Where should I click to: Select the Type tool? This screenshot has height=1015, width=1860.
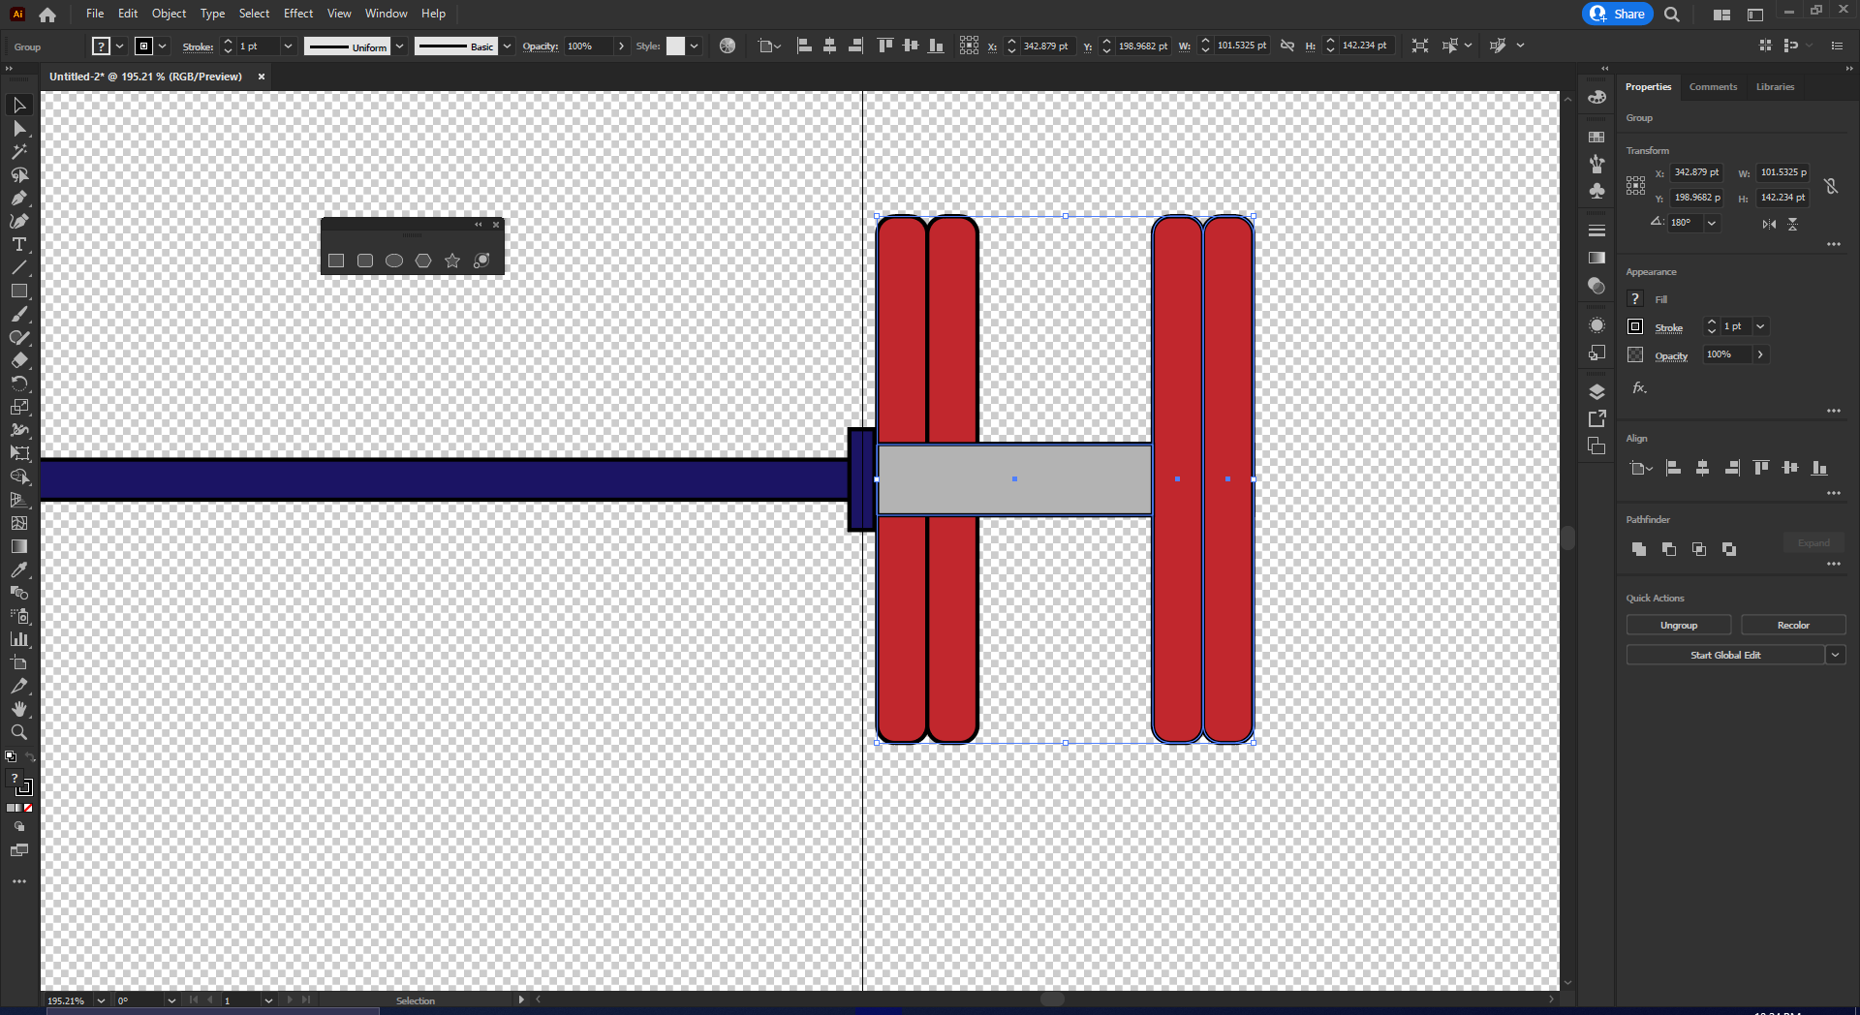(x=19, y=245)
